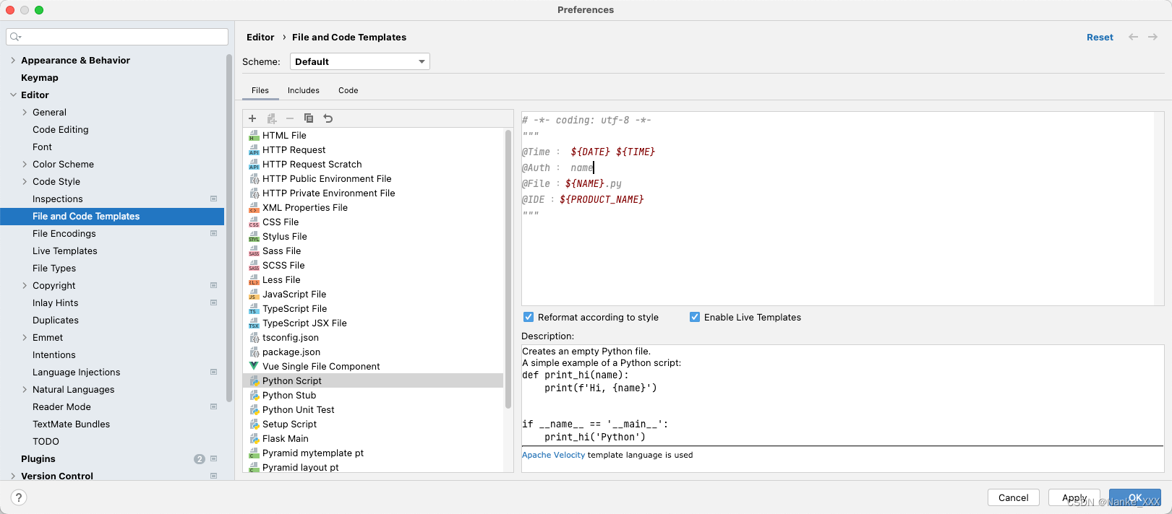Select the XML Properties File icon
This screenshot has height=514, width=1172.
click(x=254, y=208)
